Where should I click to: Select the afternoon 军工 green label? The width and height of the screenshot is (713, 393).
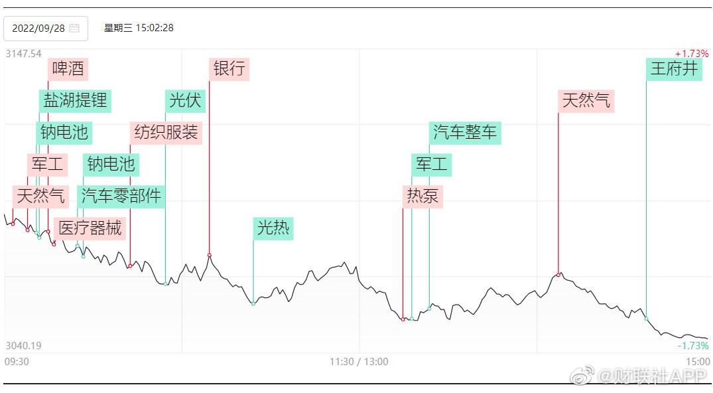point(432,165)
